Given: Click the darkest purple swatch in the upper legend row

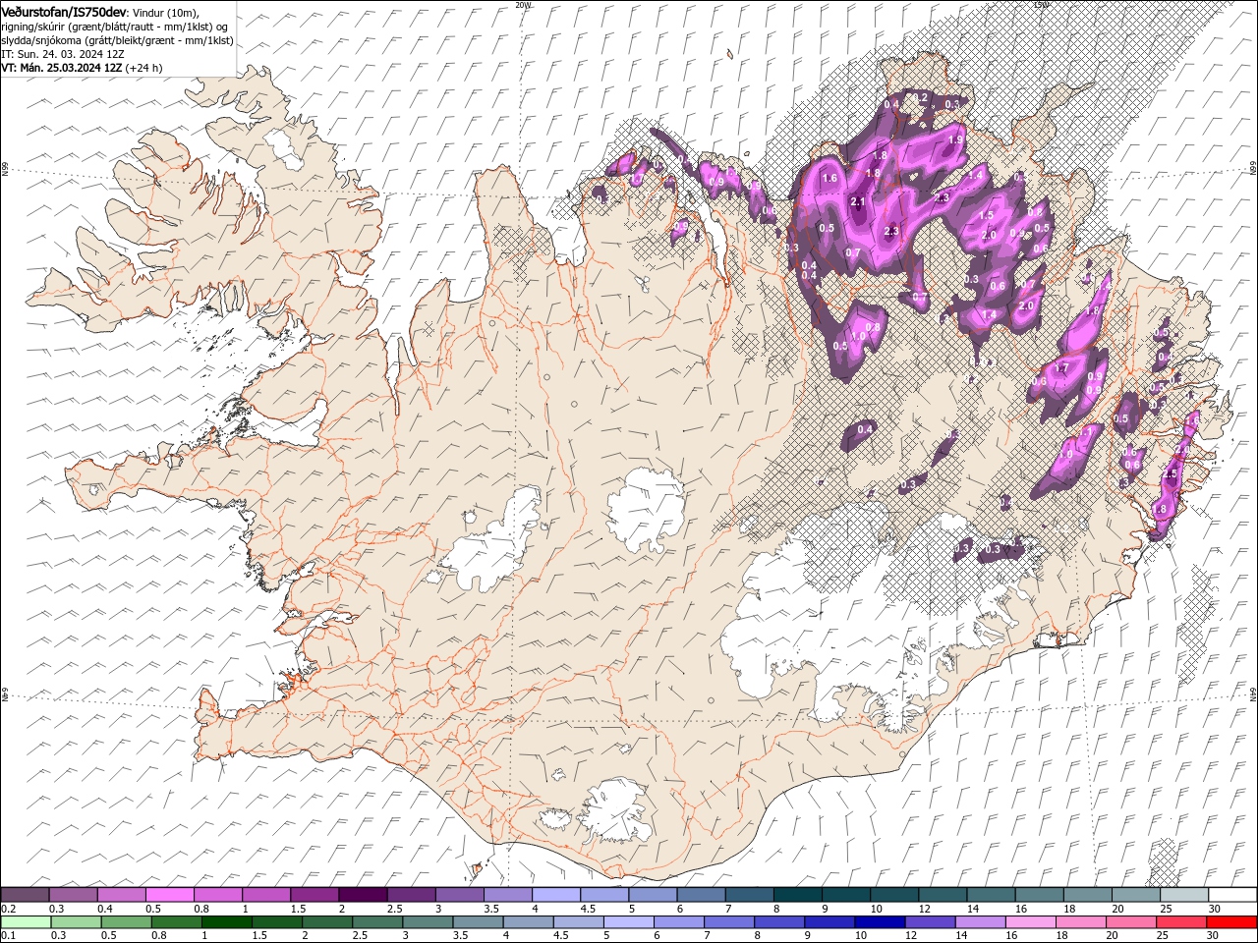Looking at the screenshot, I should click(363, 895).
